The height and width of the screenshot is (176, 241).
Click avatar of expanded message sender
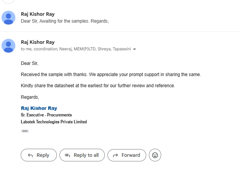(x=8, y=46)
